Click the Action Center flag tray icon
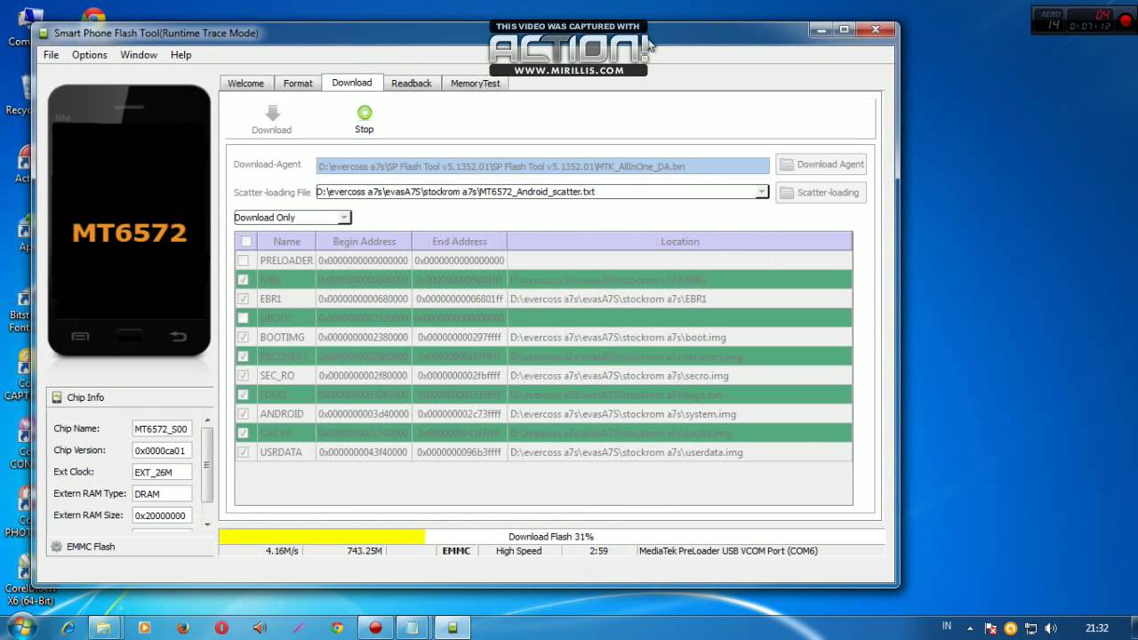Image resolution: width=1138 pixels, height=640 pixels. click(990, 628)
